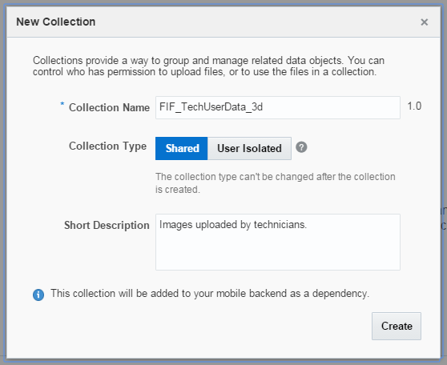
Task: Open the Collection Type help icon
Action: 301,147
